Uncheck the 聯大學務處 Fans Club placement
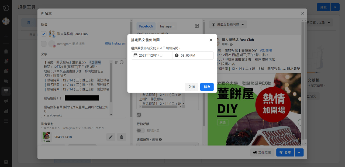This screenshot has height=167, width=345. [44, 34]
